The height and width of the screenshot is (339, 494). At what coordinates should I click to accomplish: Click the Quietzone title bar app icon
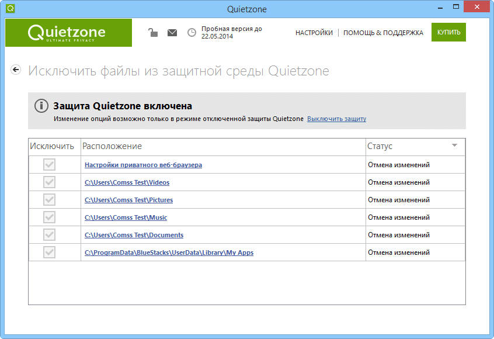(x=11, y=9)
